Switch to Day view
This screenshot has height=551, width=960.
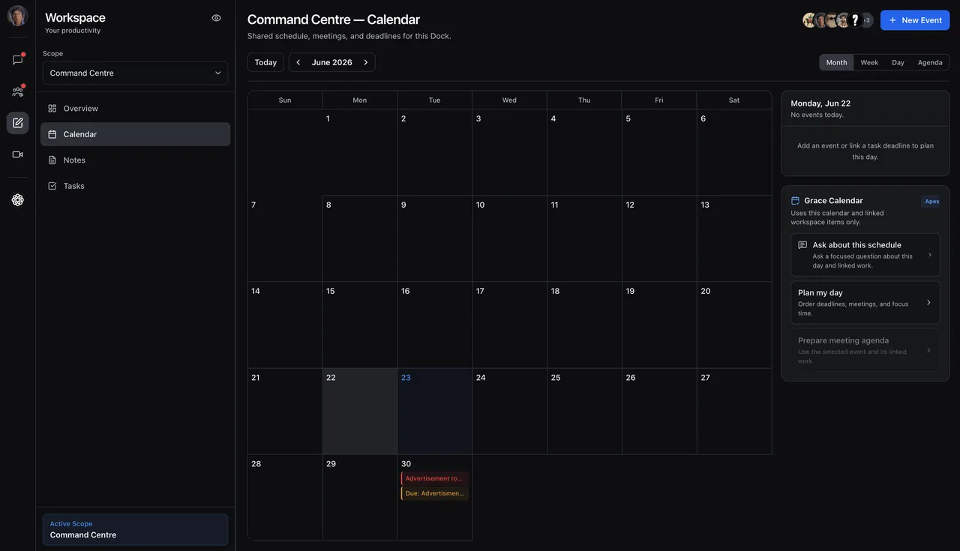point(898,62)
